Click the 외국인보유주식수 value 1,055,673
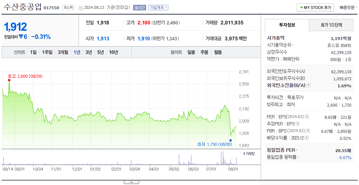Viewport: 359px width, 185px height. pos(342,79)
